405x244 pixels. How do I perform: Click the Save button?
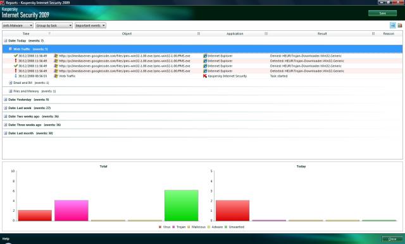382,13
